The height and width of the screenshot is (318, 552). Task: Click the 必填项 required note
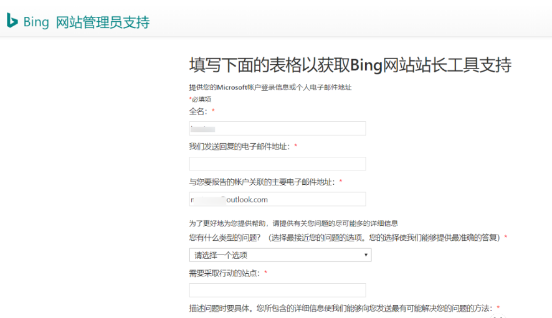pyautogui.click(x=201, y=99)
